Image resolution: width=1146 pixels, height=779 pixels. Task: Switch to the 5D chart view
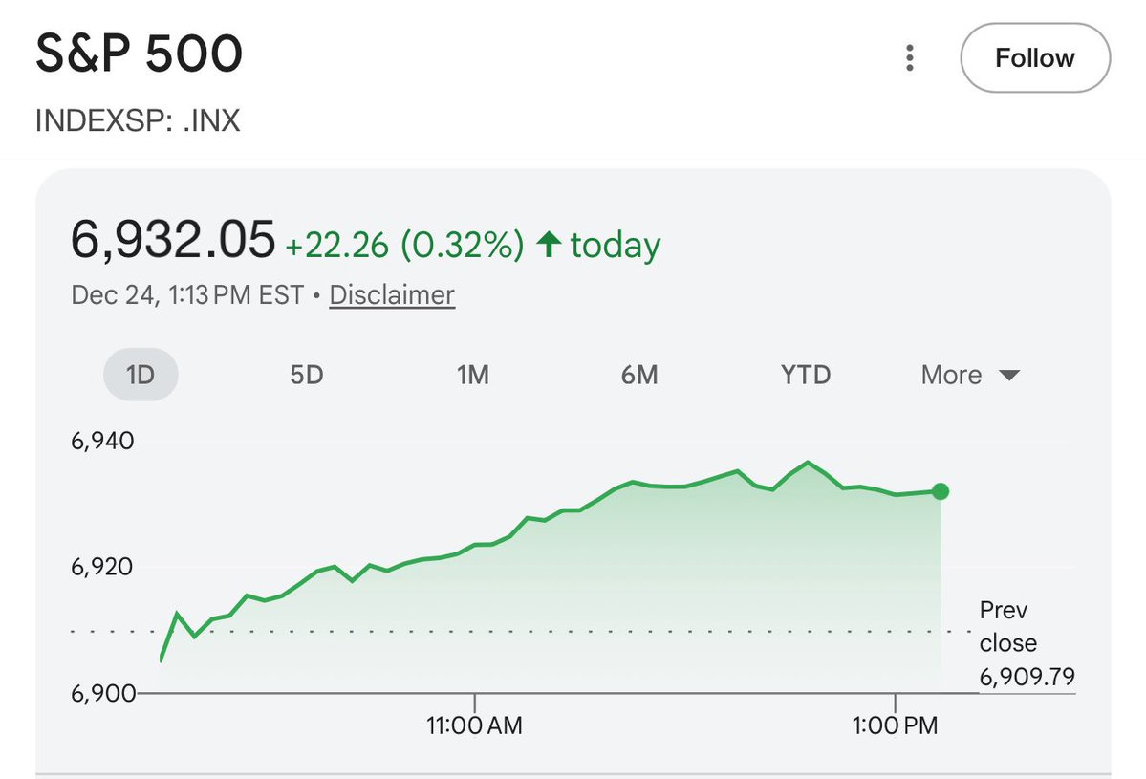307,376
